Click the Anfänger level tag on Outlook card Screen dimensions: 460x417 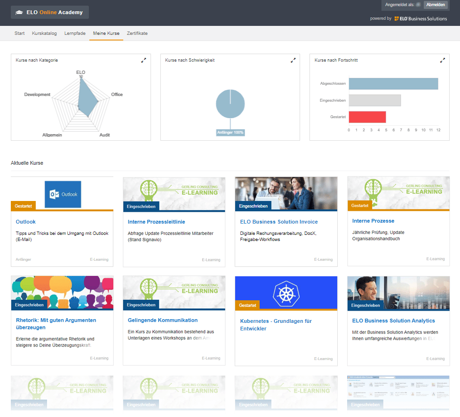tap(23, 259)
